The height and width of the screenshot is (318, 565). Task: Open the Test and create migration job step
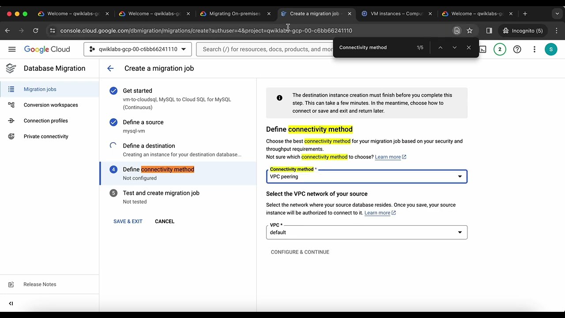tap(178, 197)
